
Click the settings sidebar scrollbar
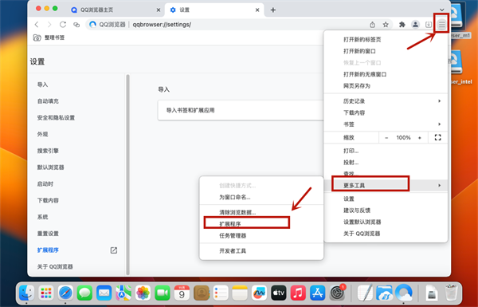pyautogui.click(x=127, y=174)
